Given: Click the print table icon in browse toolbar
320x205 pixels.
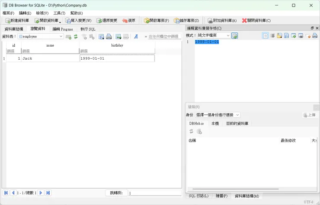Looking at the screenshot, I should (109, 37).
